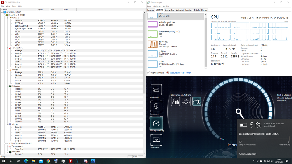The width and height of the screenshot is (292, 164).
Task: Select the office mode books icon
Action: coord(175,102)
